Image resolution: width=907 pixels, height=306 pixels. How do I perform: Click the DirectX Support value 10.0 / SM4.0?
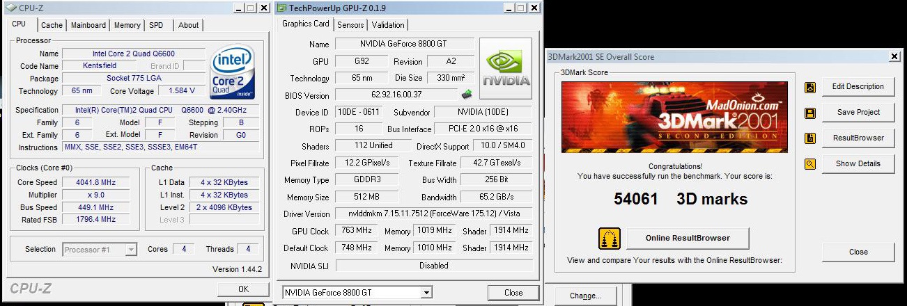click(x=503, y=145)
